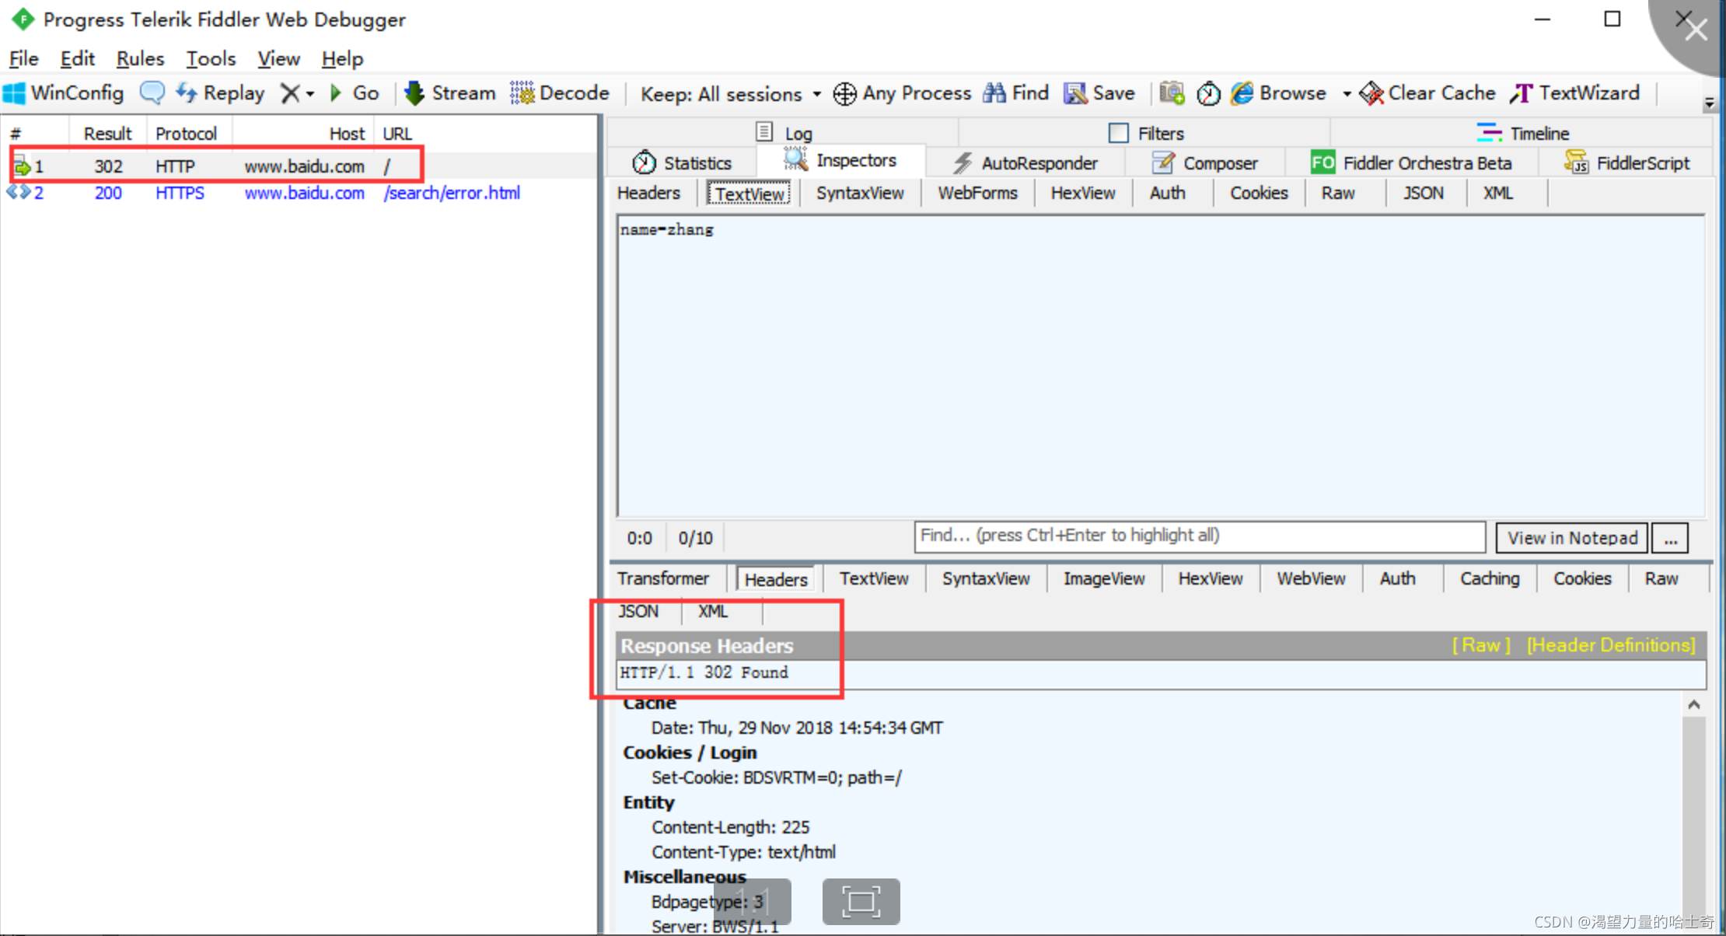Viewport: 1726px width, 936px height.
Task: Open the Timeline tab
Action: pos(1523,133)
